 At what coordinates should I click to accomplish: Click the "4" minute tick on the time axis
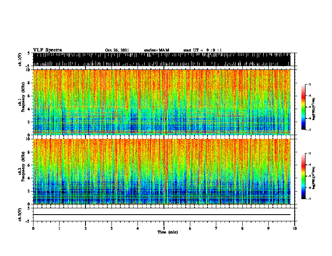click(138, 228)
